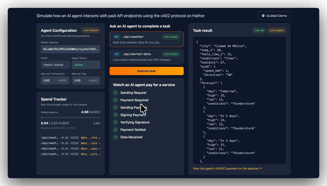The image size is (327, 186).
Task: Click the 0.01 hUSDC badge in Task result
Action: click(277, 30)
